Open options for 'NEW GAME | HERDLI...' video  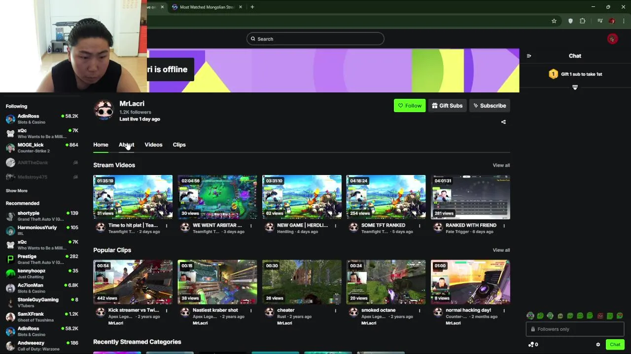335,226
